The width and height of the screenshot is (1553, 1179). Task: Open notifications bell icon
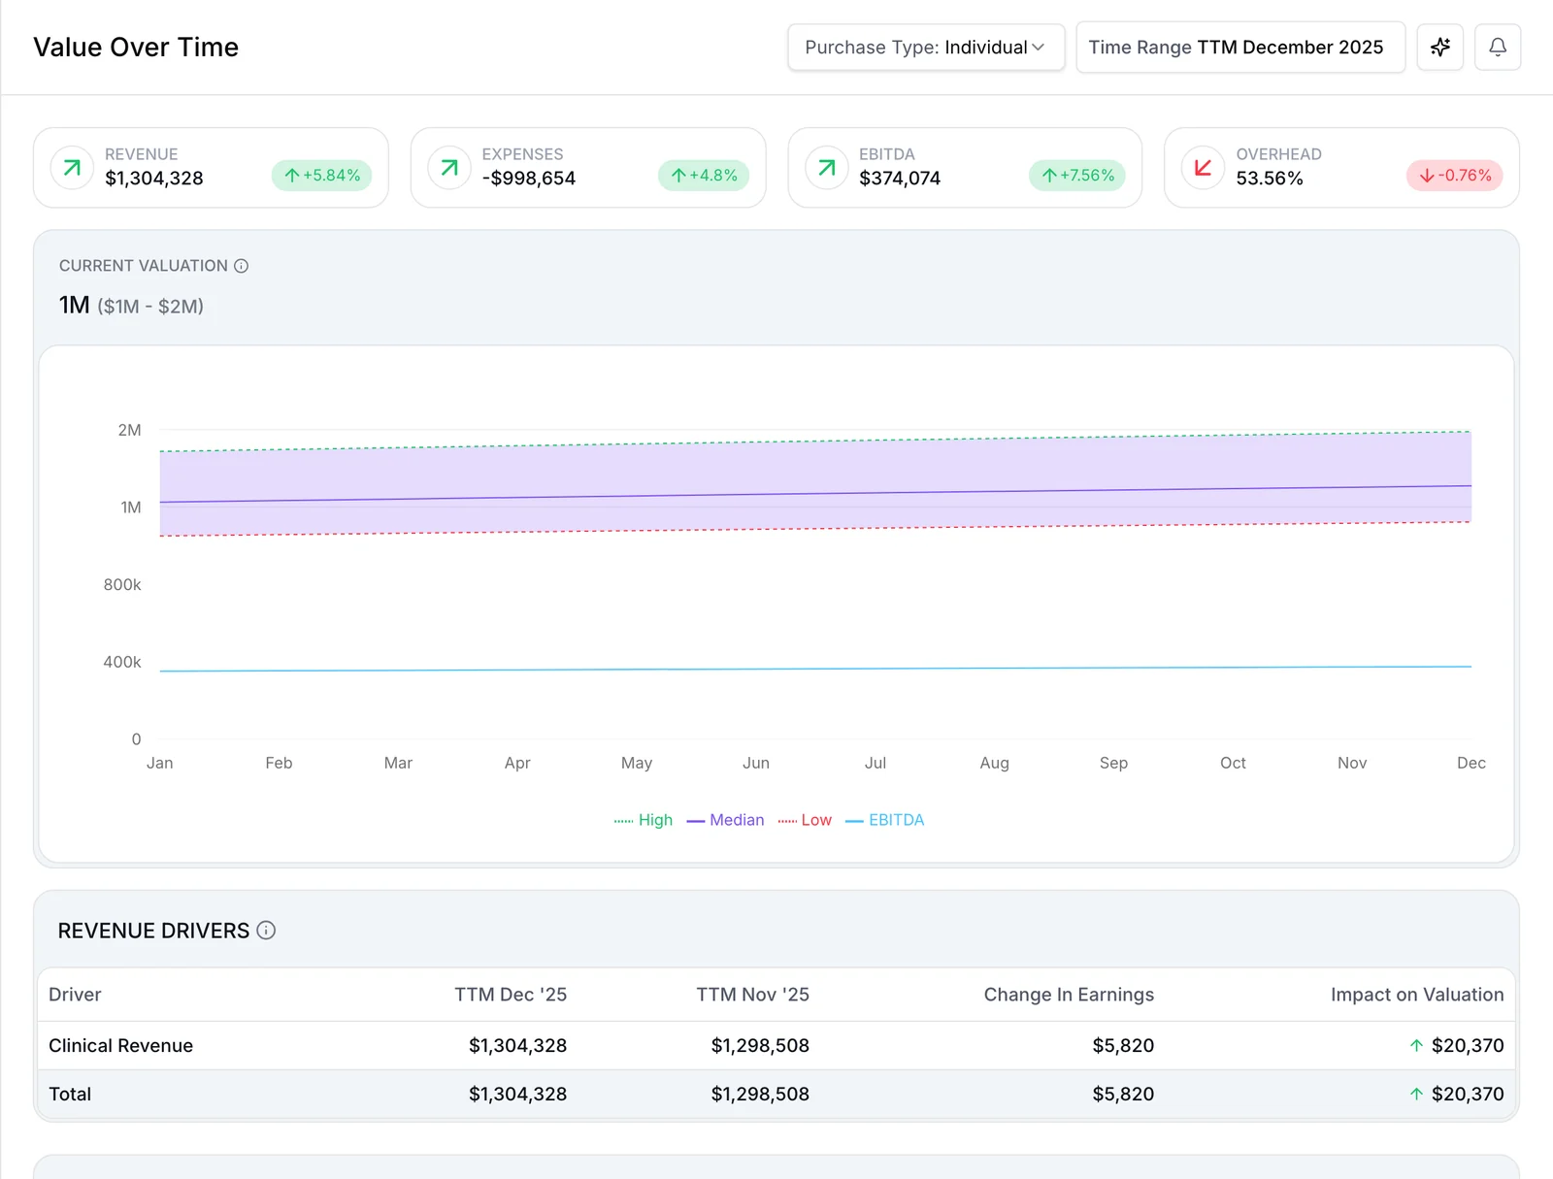pos(1498,48)
